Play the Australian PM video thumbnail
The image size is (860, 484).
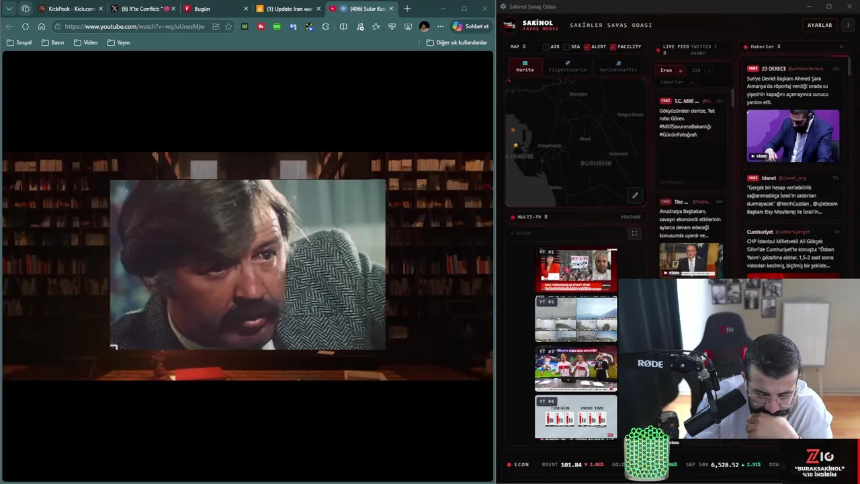tap(691, 260)
